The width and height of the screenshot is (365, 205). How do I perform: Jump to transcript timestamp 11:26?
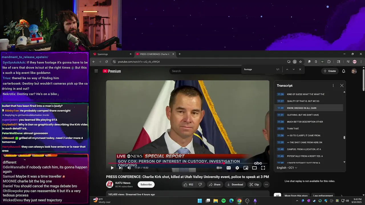pos(281,94)
